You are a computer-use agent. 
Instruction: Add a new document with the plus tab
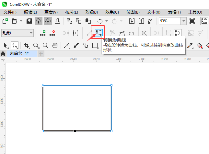(41, 54)
